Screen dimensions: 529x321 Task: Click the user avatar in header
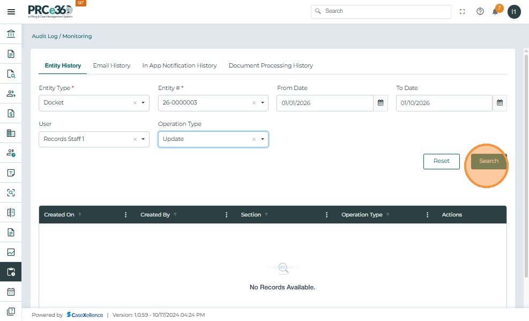pyautogui.click(x=514, y=12)
